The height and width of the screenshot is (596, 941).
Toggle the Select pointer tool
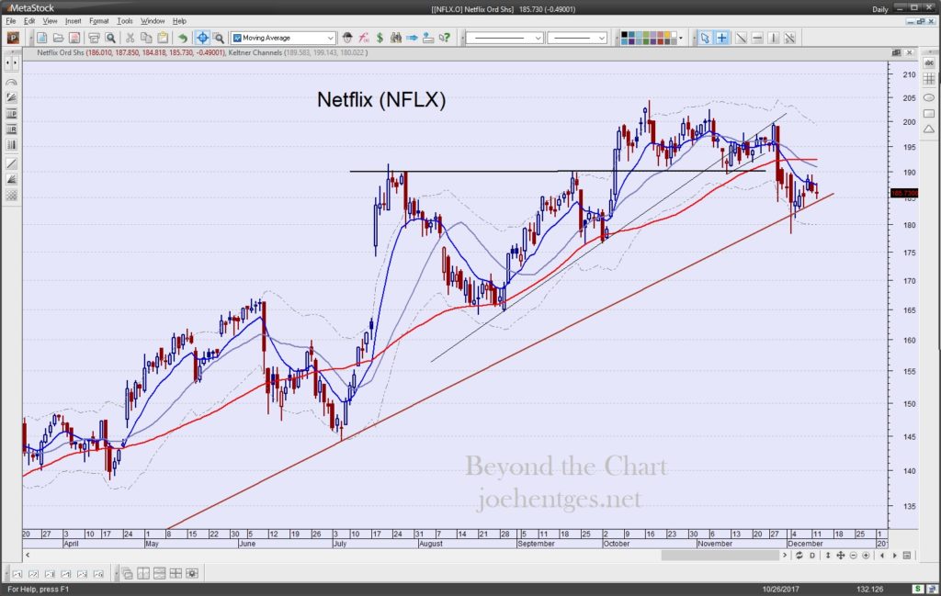705,38
